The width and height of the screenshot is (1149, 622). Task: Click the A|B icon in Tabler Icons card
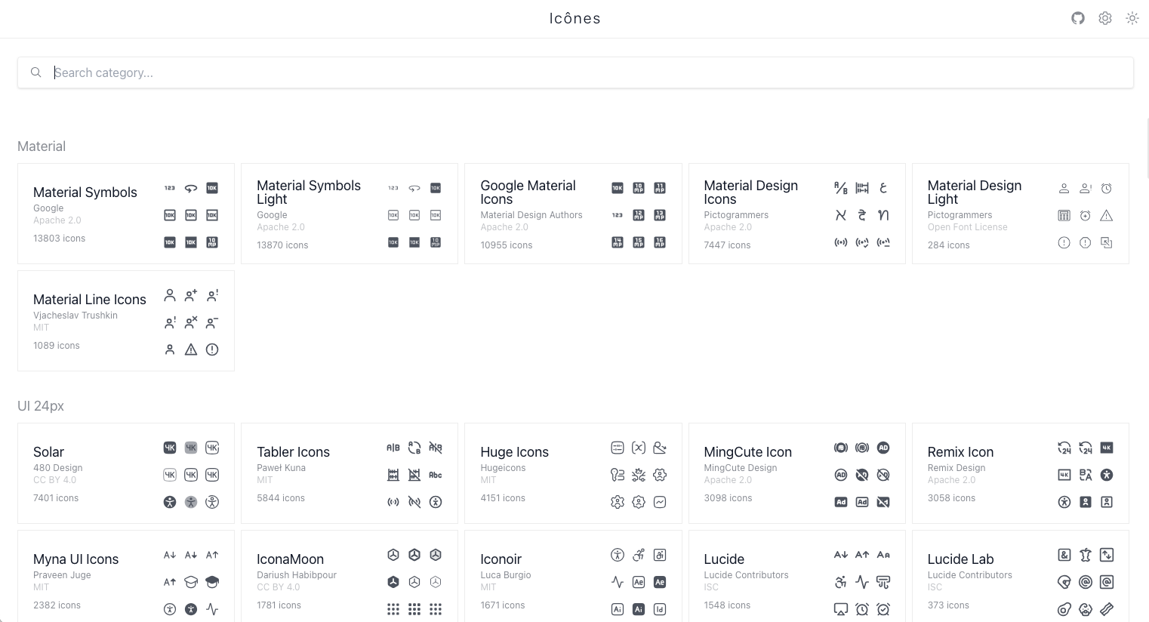pos(393,448)
